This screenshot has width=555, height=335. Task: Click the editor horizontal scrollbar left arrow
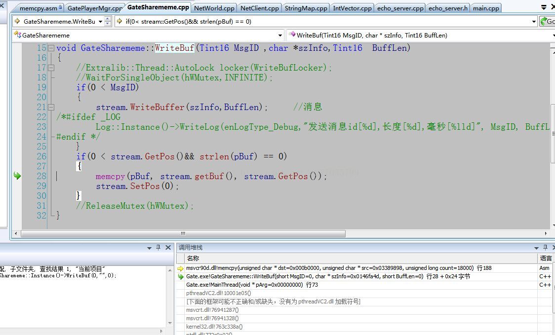(16, 233)
